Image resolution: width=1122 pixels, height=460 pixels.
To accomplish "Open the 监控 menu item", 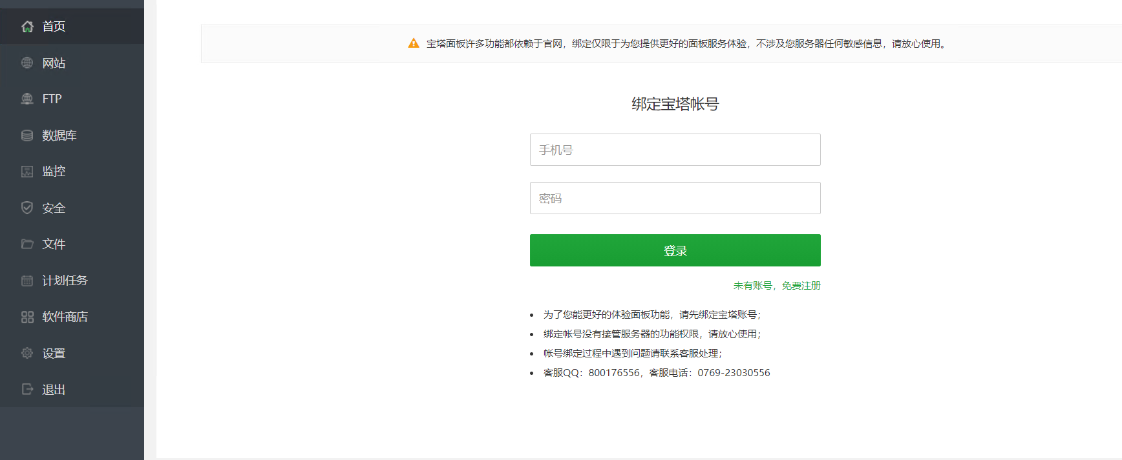I will coord(54,172).
